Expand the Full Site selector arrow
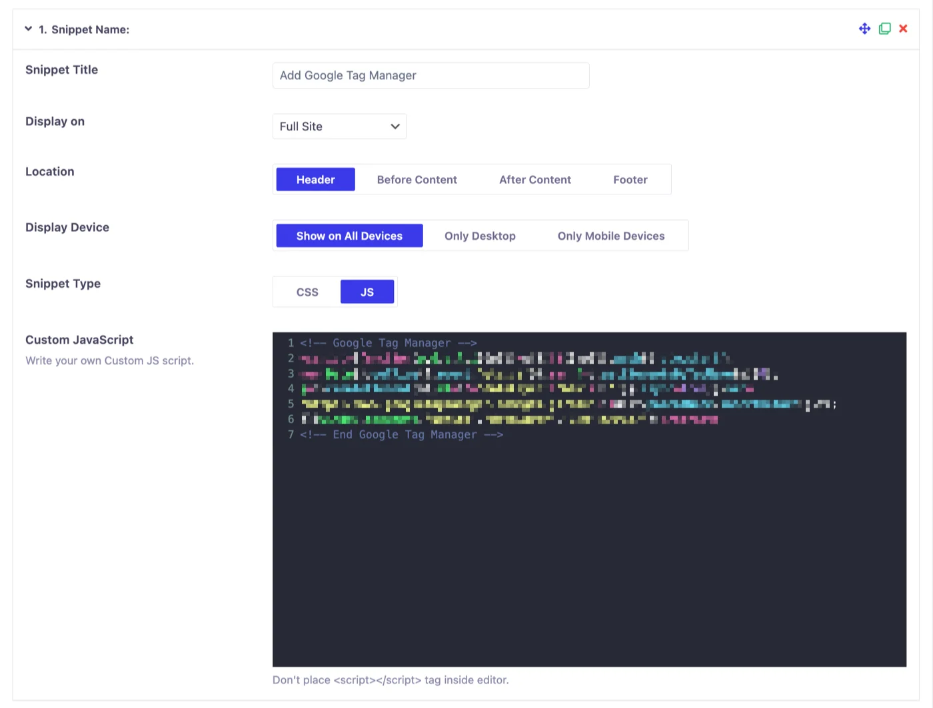 [x=395, y=126]
